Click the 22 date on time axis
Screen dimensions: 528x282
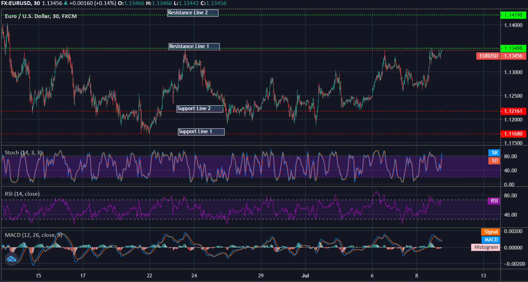click(x=149, y=275)
